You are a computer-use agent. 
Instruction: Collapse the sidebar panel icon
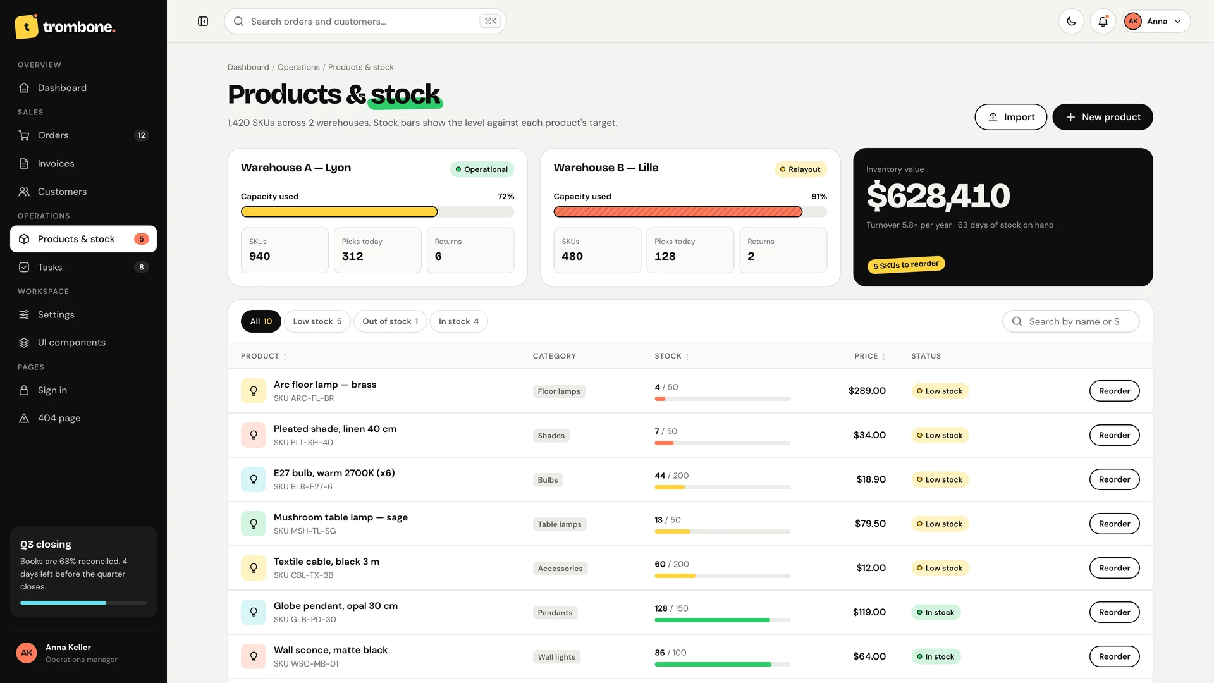[x=203, y=22]
